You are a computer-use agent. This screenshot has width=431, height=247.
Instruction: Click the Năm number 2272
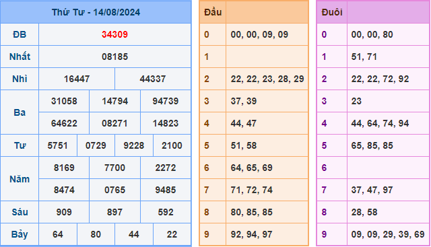pos(166,168)
